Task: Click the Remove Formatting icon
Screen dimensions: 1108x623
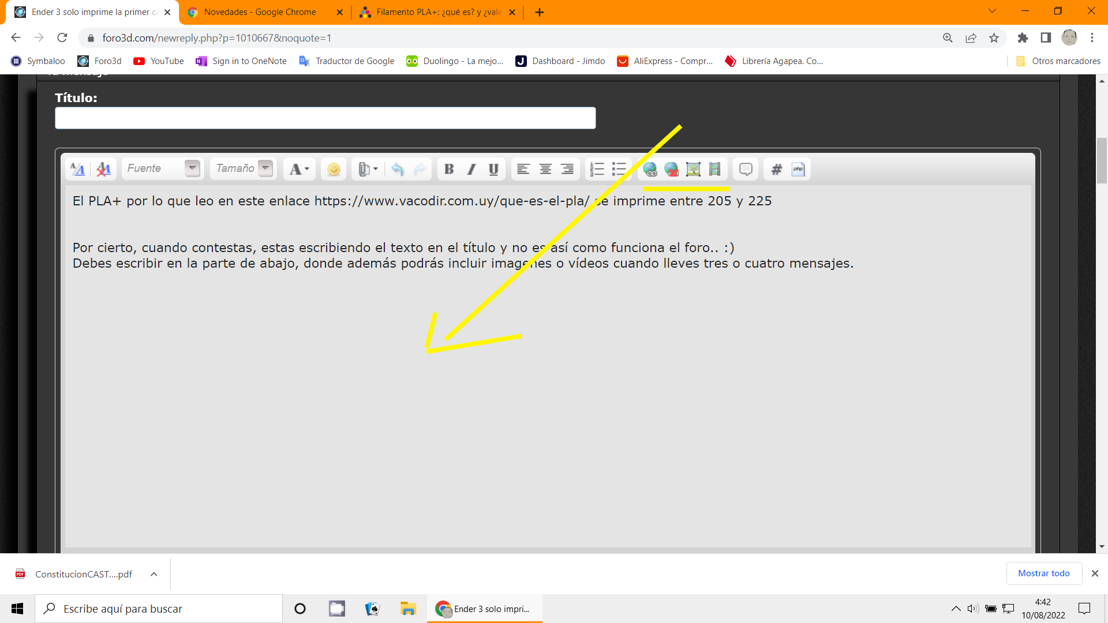Action: 103,169
